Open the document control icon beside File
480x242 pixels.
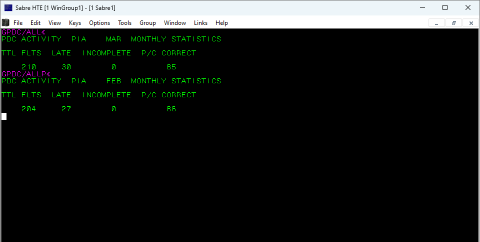[x=5, y=22]
